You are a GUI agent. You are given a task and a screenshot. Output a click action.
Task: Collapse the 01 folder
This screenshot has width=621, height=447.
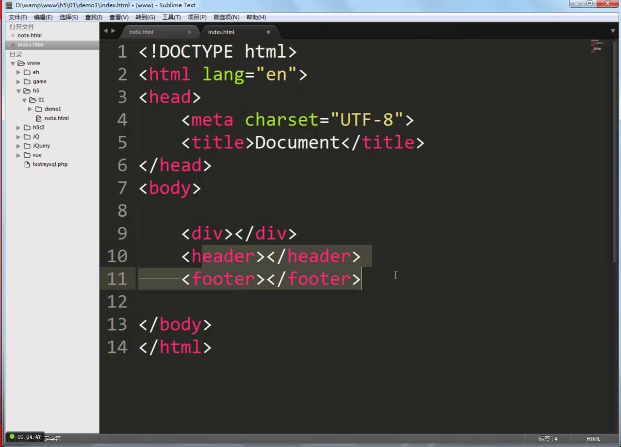click(x=24, y=100)
